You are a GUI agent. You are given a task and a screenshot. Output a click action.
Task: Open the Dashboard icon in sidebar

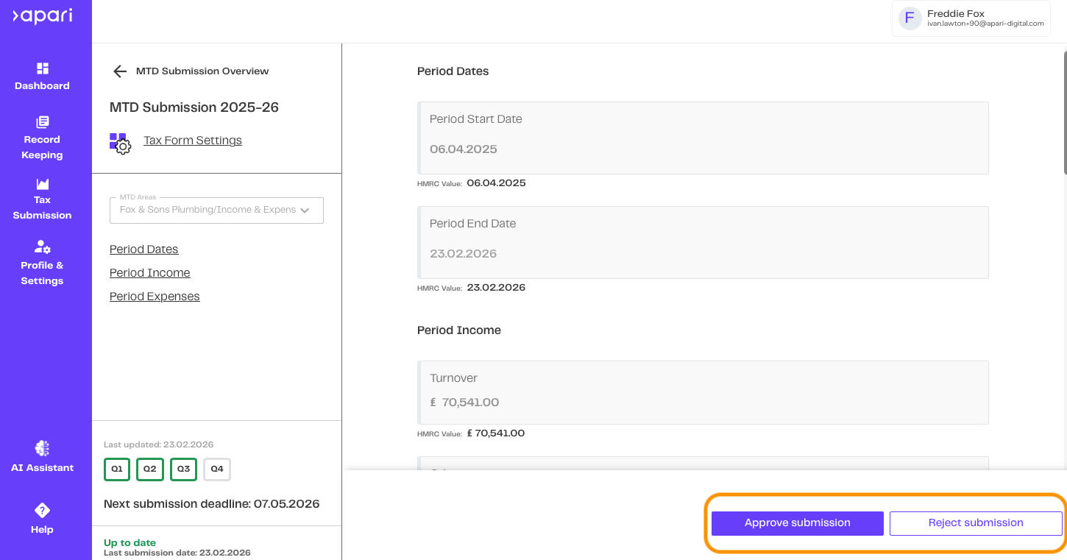pos(43,68)
